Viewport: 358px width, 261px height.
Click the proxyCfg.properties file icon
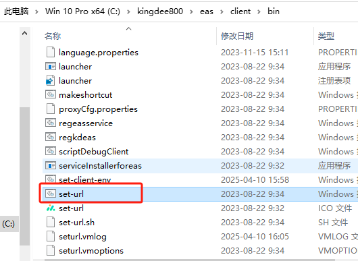51,109
